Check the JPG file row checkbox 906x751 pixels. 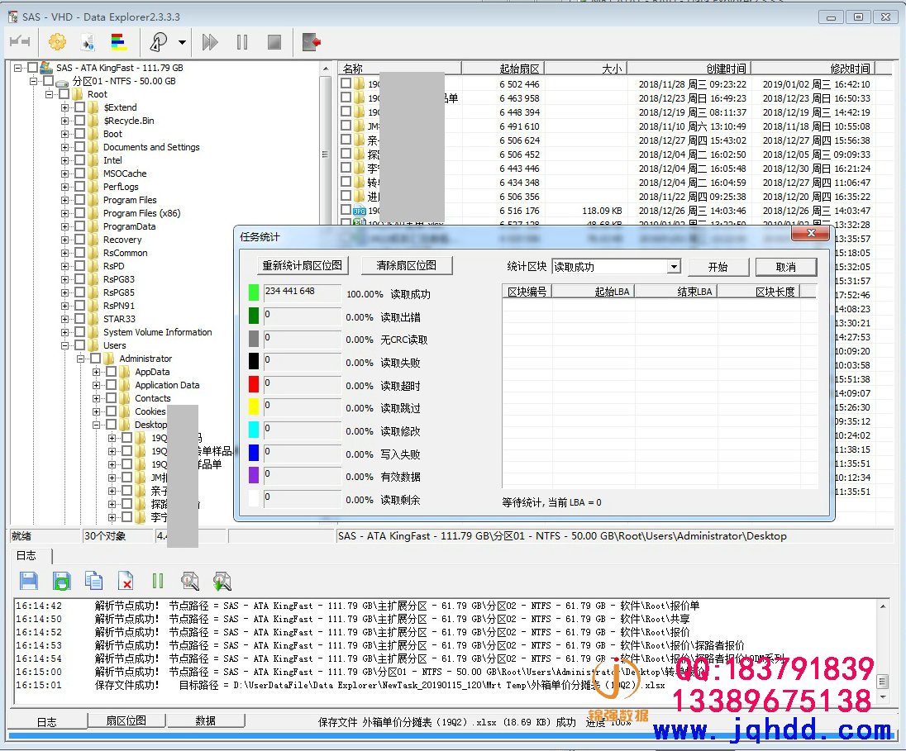click(x=346, y=211)
